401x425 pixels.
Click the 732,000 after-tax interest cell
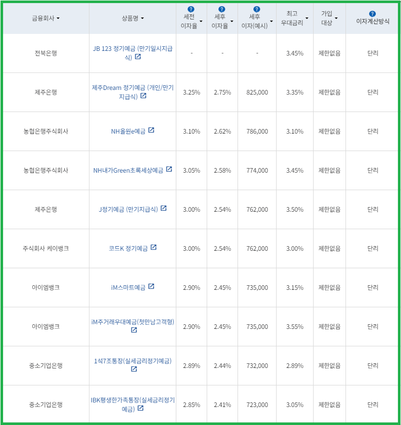[x=257, y=365]
